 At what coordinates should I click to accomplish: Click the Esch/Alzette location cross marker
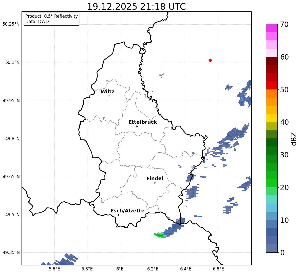[118, 215]
